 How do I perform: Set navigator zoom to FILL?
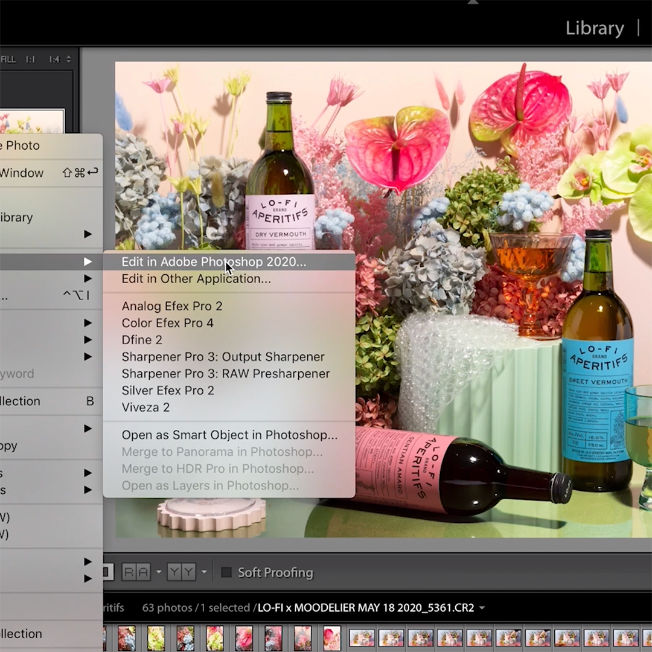(x=8, y=59)
